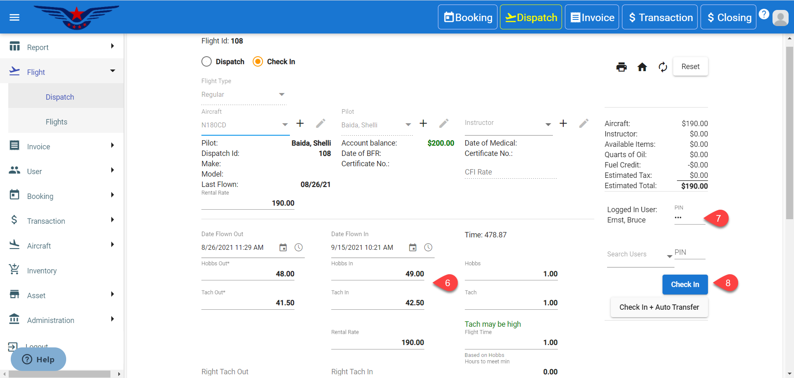Click the Hobbs In input field
Image resolution: width=794 pixels, height=378 pixels.
point(377,274)
